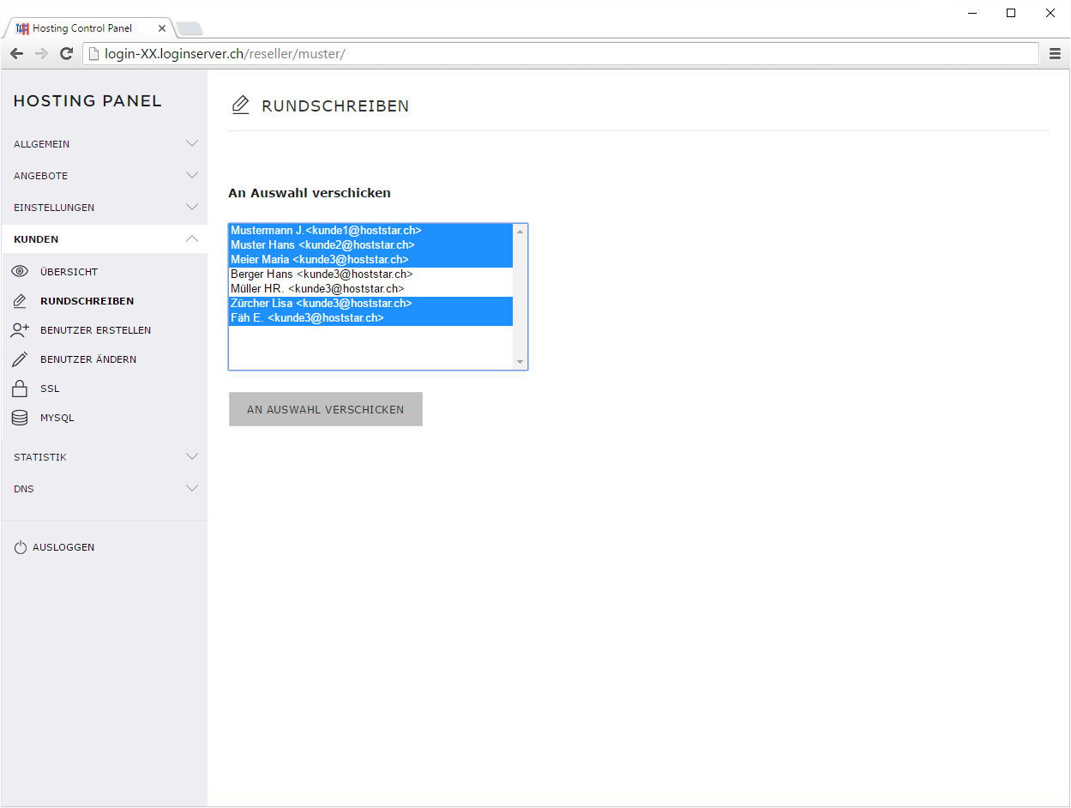Click the recipient list scroll-down arrow
Image resolution: width=1071 pixels, height=808 pixels.
pos(520,363)
